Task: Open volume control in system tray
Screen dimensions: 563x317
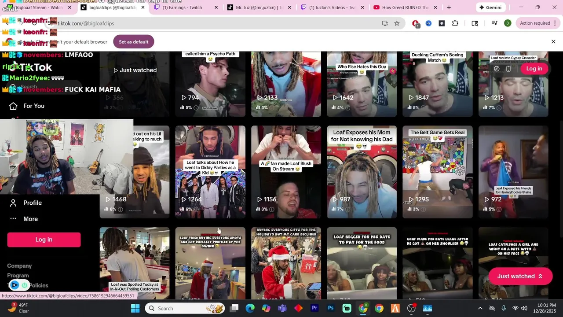Action: point(524,308)
